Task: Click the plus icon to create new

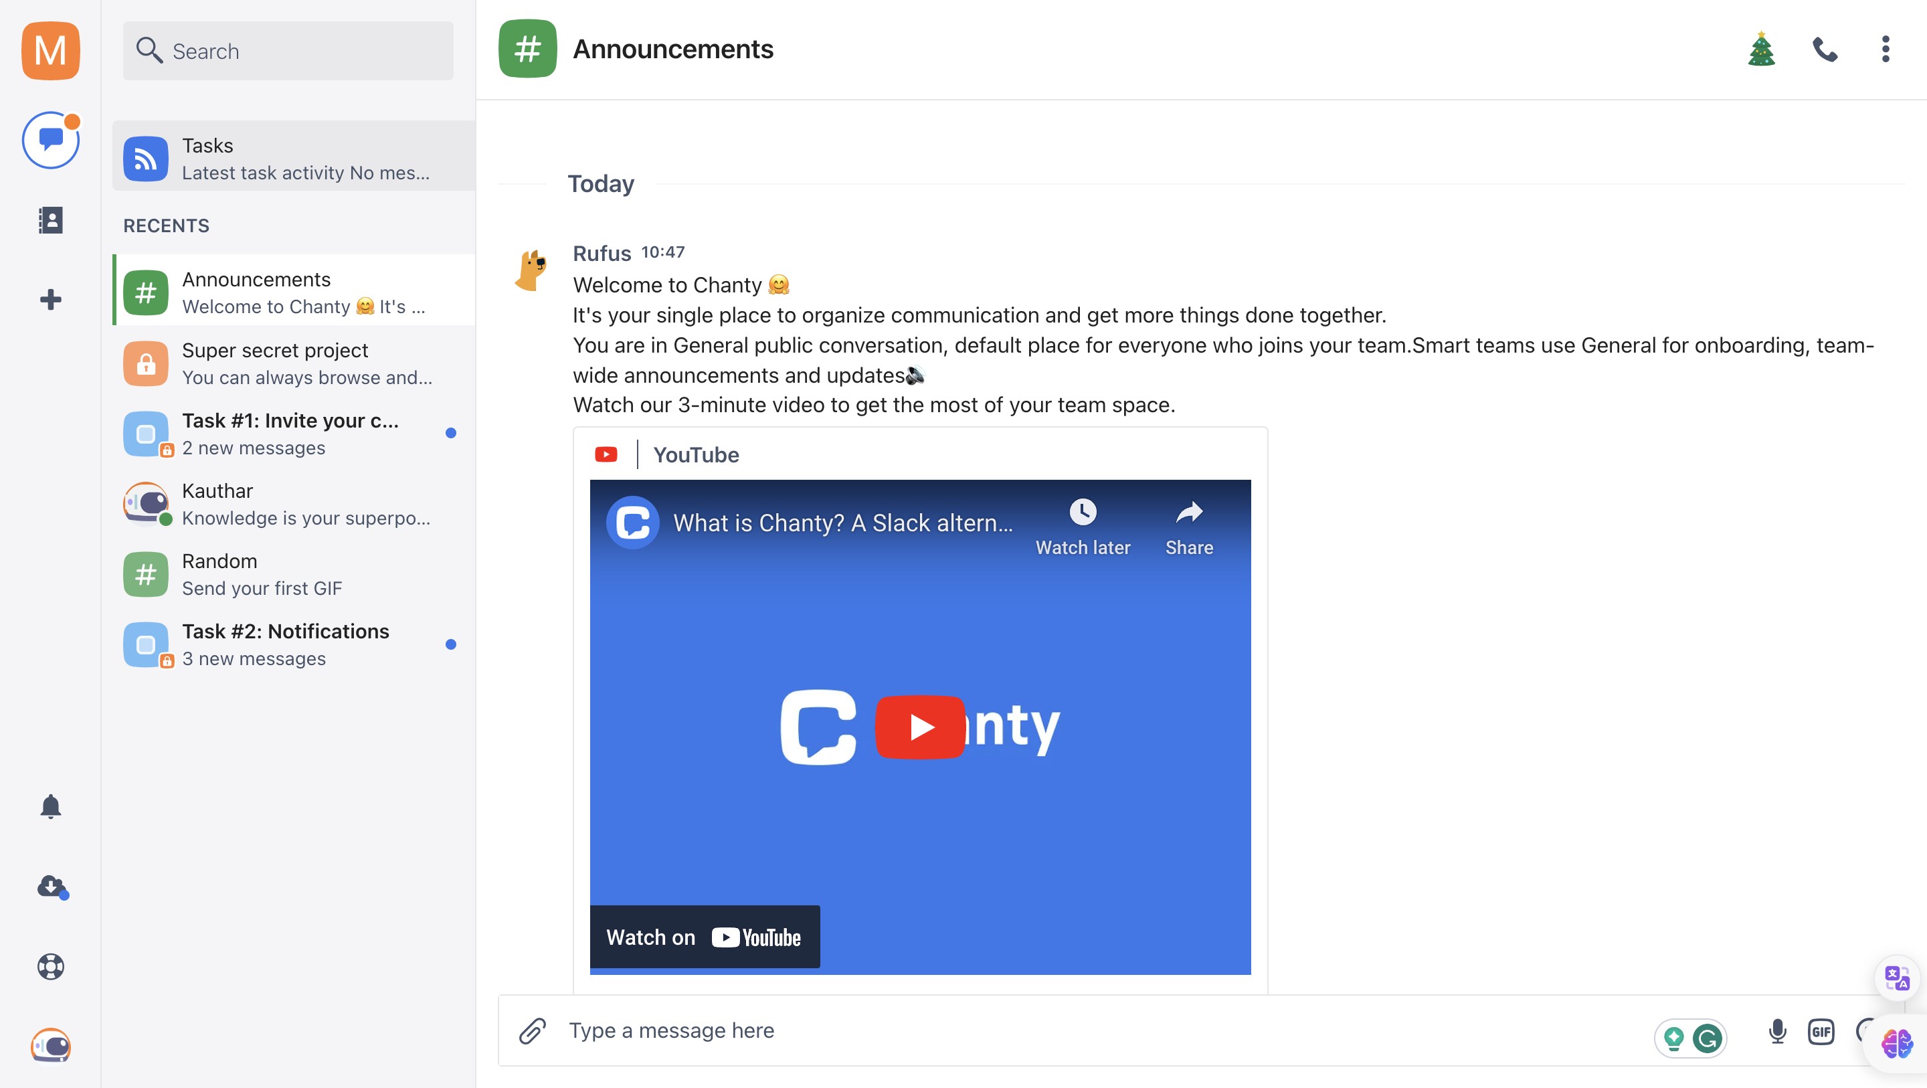Action: point(50,299)
